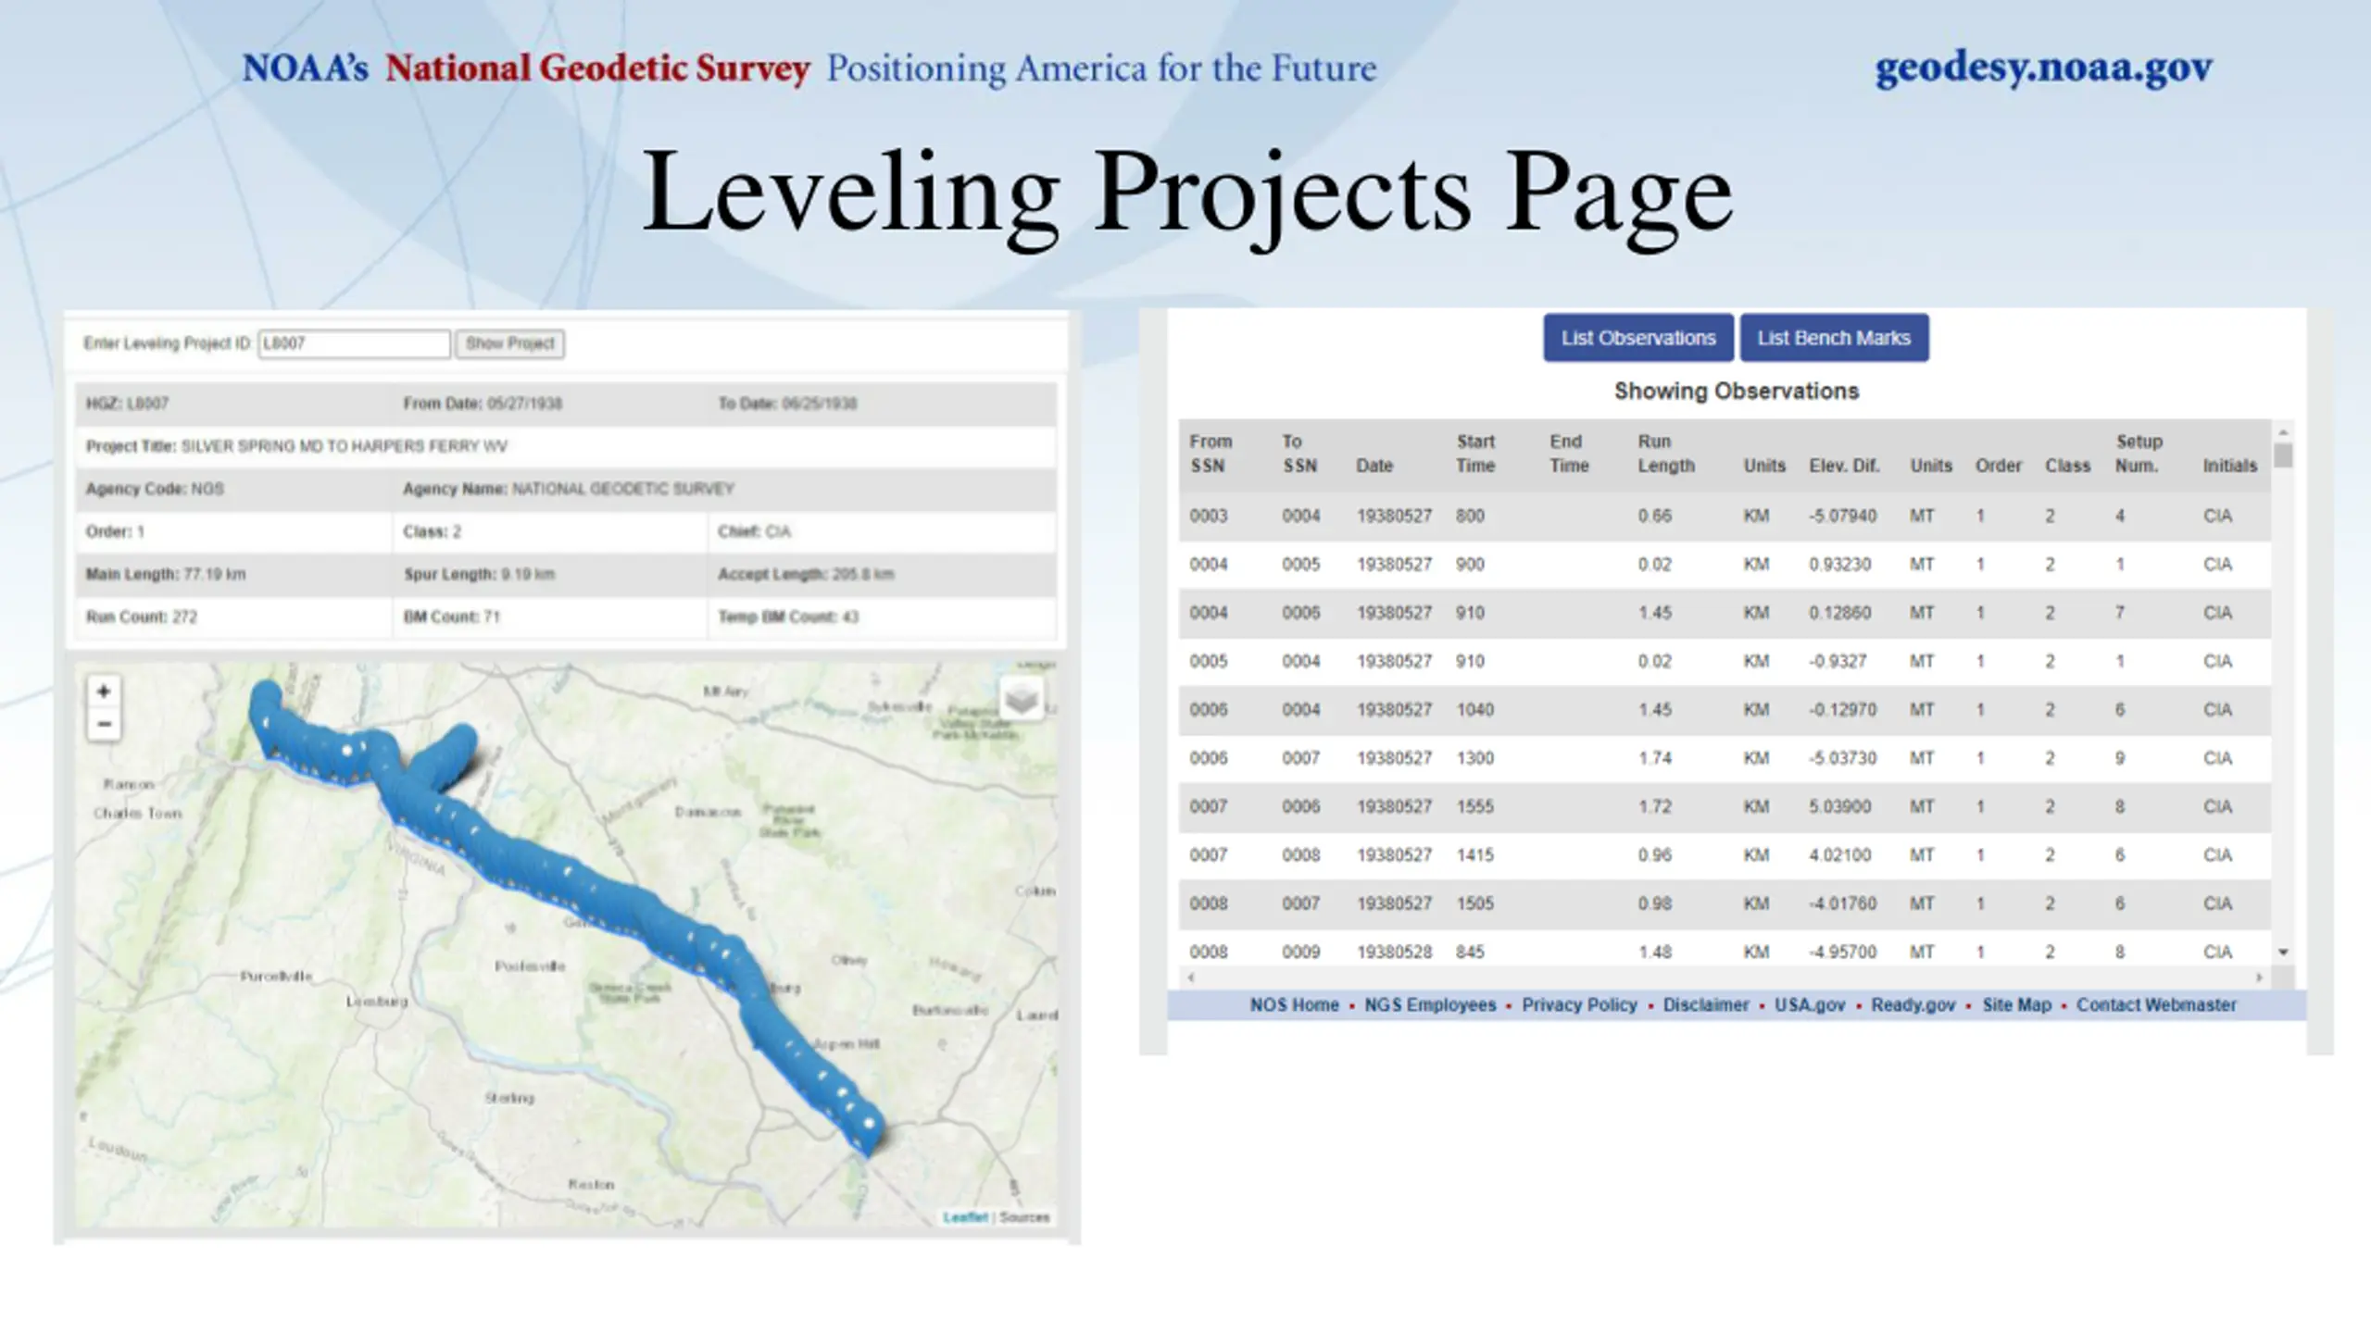Screen dimensions: 2371x1333
Task: Click the From SSN column header
Action: click(x=1211, y=454)
